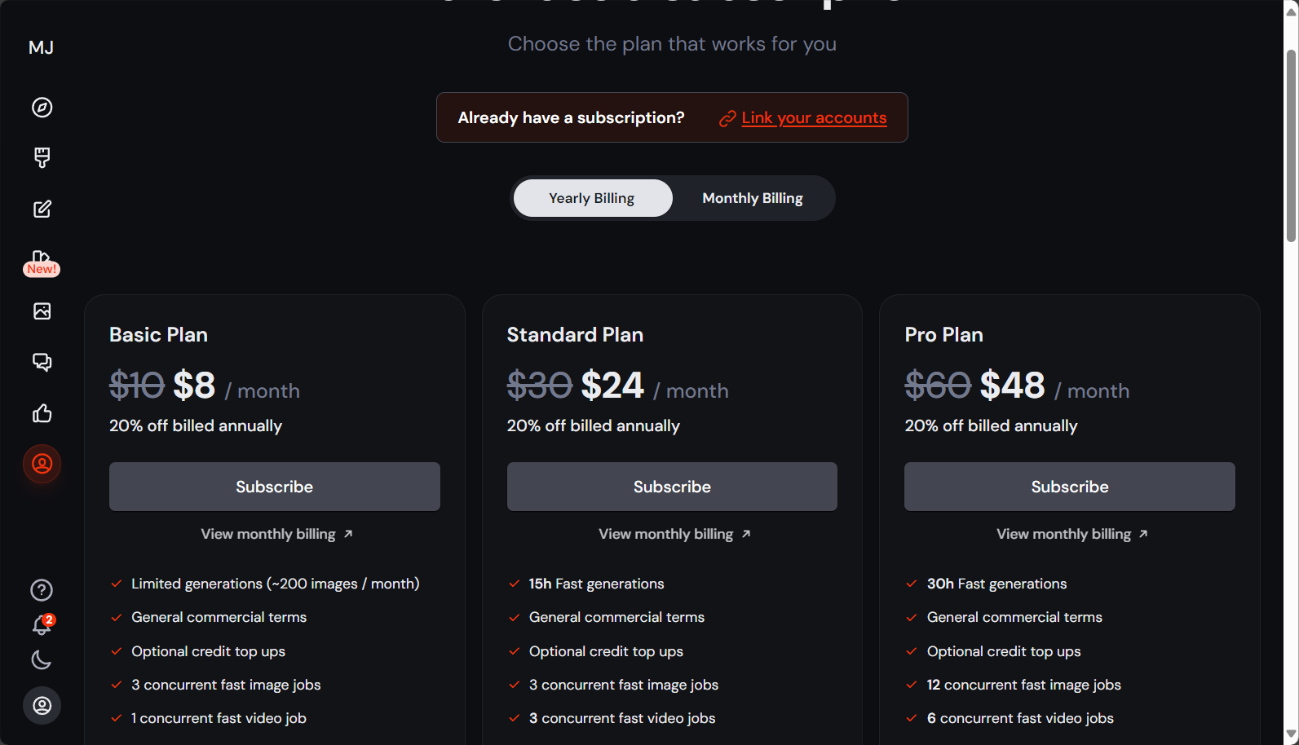
Task: Open the video icon marked New!
Action: pos(42,262)
